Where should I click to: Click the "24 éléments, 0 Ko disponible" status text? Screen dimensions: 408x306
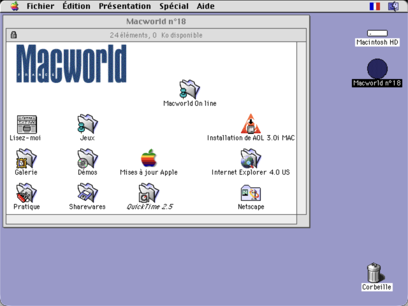coord(156,35)
